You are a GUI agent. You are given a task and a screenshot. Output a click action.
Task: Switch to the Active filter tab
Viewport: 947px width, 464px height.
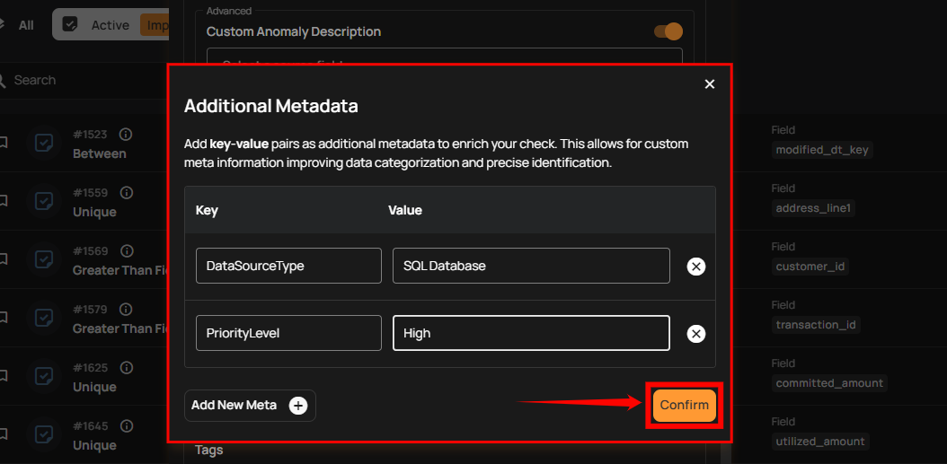[99, 25]
